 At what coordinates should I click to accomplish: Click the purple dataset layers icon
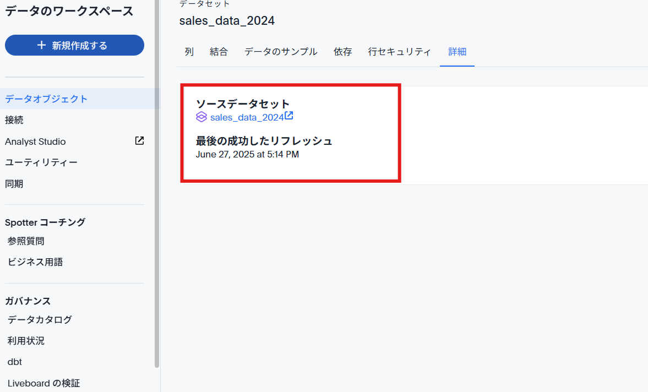(202, 117)
